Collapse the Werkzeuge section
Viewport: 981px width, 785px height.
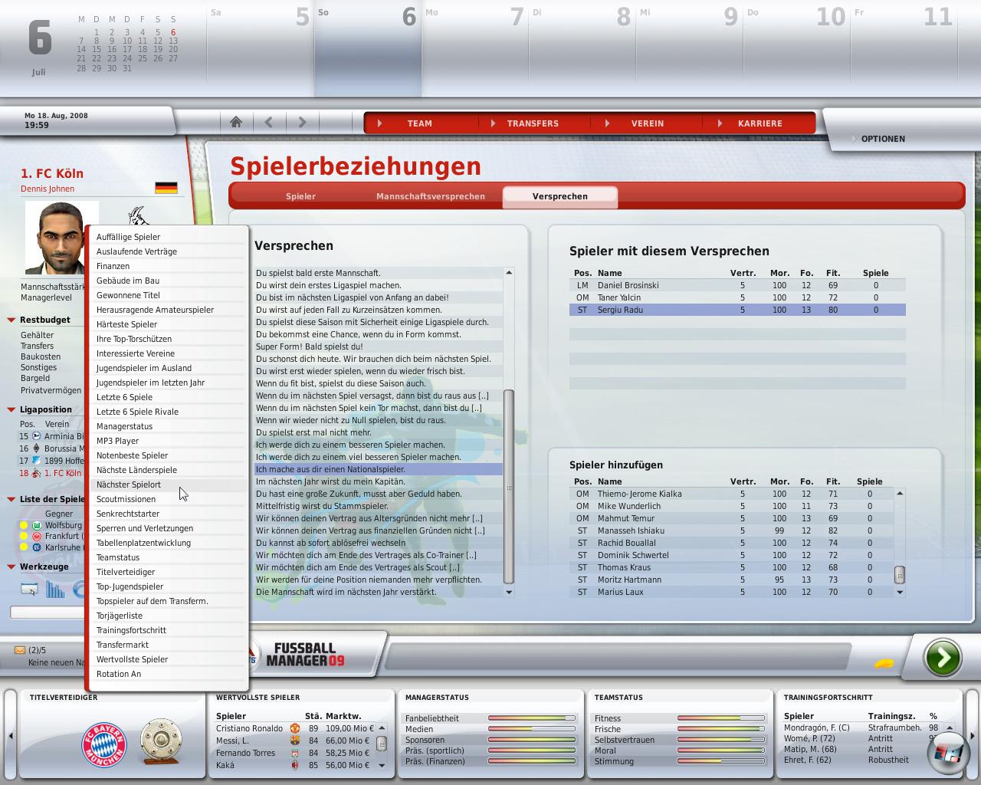pos(11,567)
